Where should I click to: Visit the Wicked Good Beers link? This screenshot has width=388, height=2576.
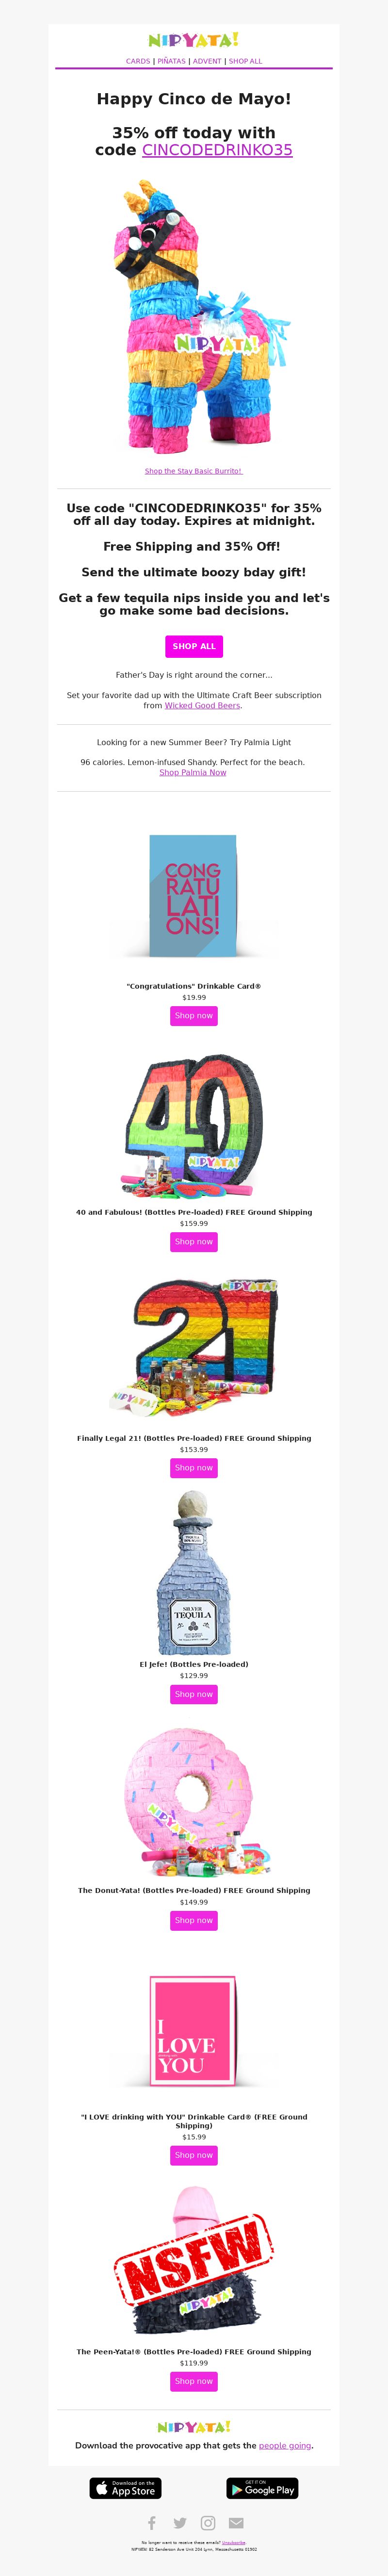[x=202, y=705]
